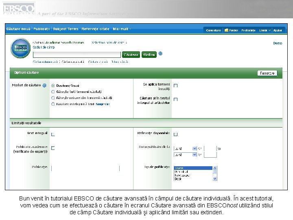Click the green Golire clear button
293x220 pixels.
[x=149, y=55]
